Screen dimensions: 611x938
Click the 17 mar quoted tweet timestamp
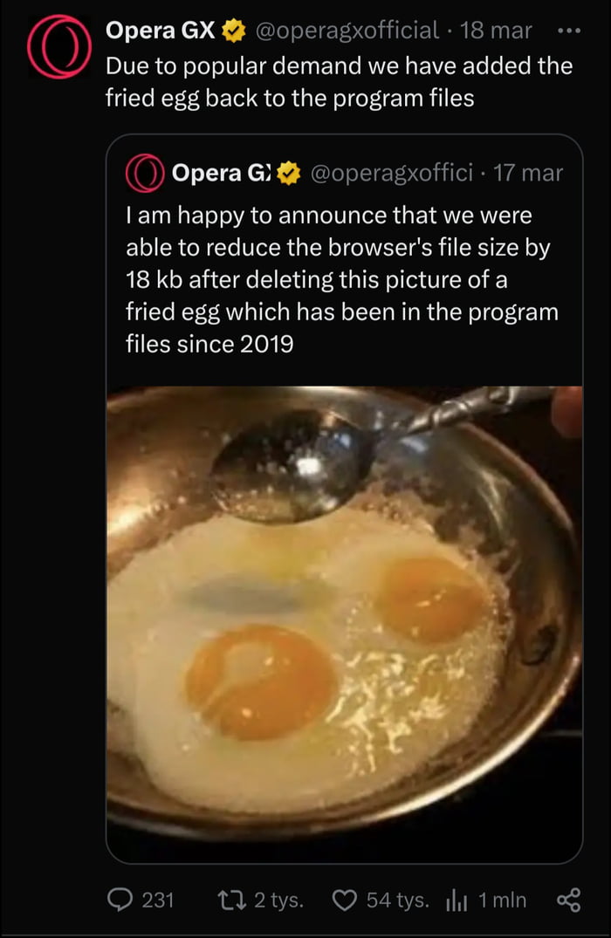click(528, 174)
